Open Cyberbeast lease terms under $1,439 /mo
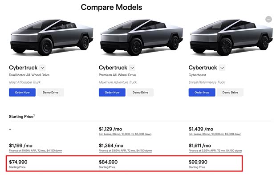276x175 pixels. (x=215, y=134)
